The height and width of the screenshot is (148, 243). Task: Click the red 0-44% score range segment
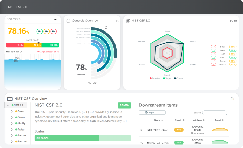click(15, 45)
